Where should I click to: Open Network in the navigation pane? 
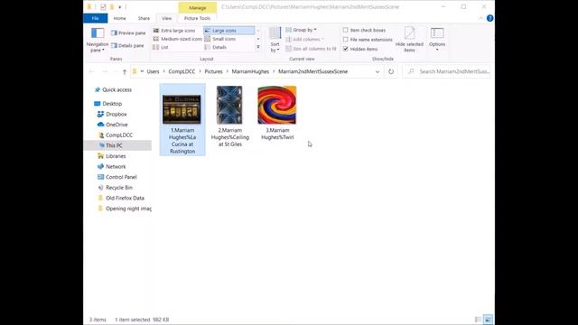tap(111, 166)
